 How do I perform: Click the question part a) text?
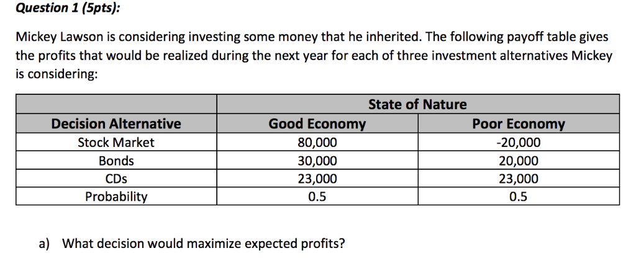tap(192, 244)
